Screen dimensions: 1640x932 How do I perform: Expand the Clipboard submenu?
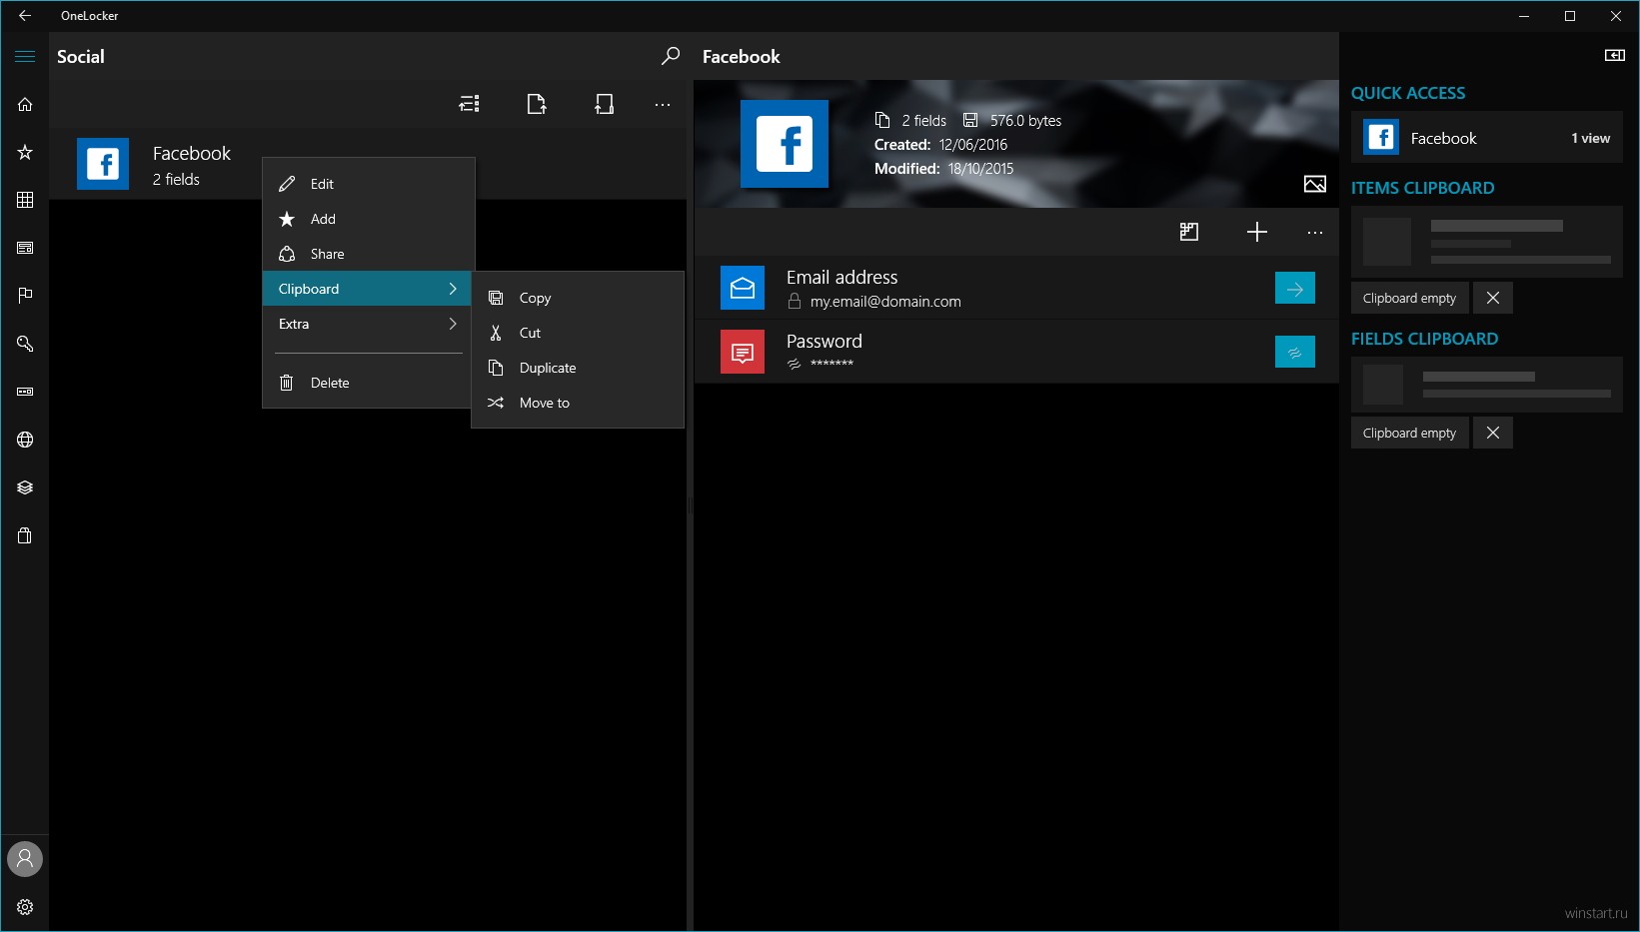pos(367,289)
